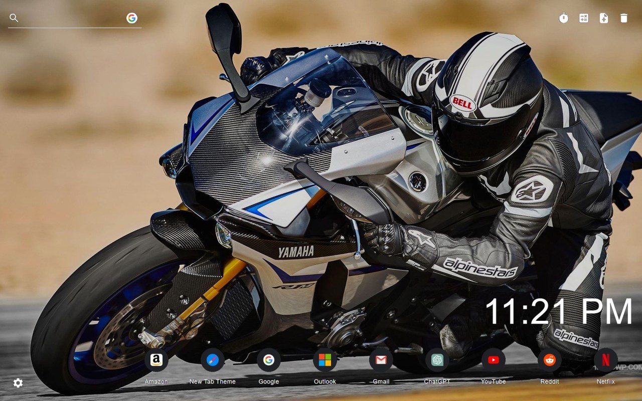Open the stopwatch timer tool
This screenshot has width=642, height=401.
[564, 18]
